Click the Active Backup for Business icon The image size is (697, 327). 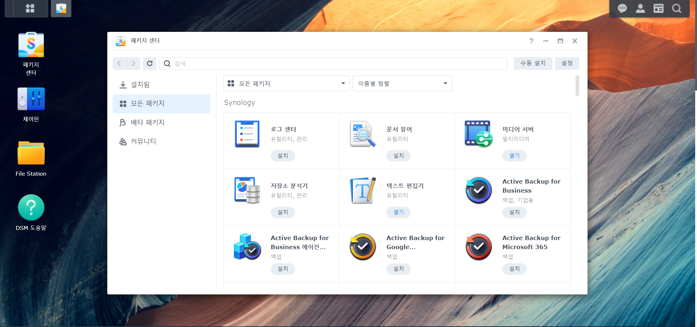point(478,190)
